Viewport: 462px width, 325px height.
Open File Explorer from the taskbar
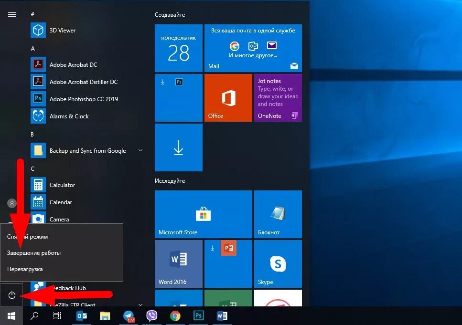click(105, 316)
